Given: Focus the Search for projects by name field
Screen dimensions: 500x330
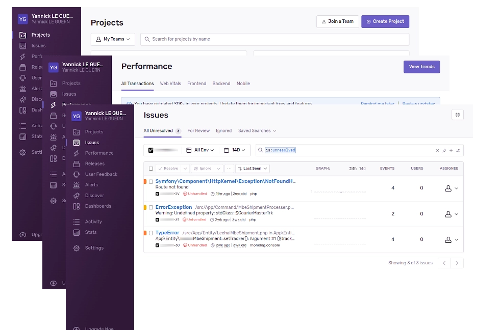Looking at the screenshot, I should (275, 39).
